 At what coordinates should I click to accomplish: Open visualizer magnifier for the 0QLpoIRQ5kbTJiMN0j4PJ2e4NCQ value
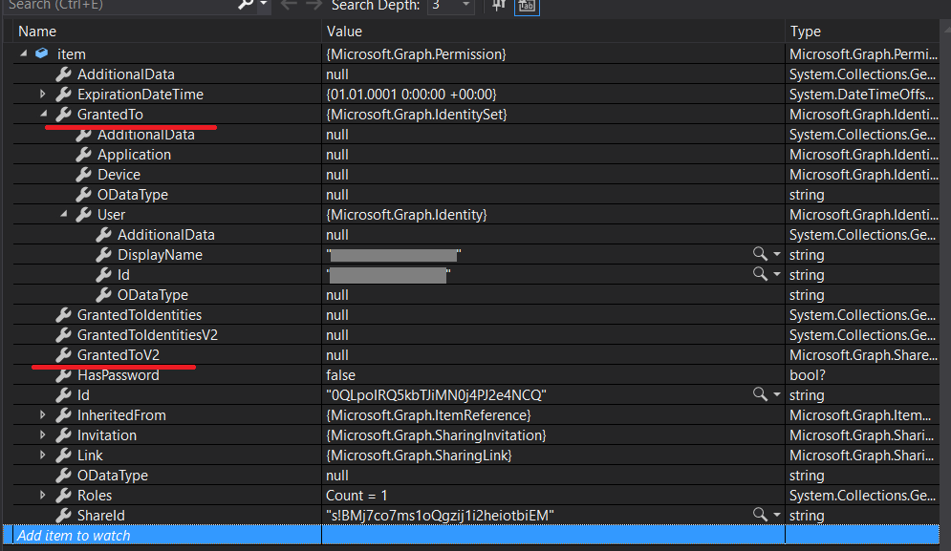click(759, 394)
